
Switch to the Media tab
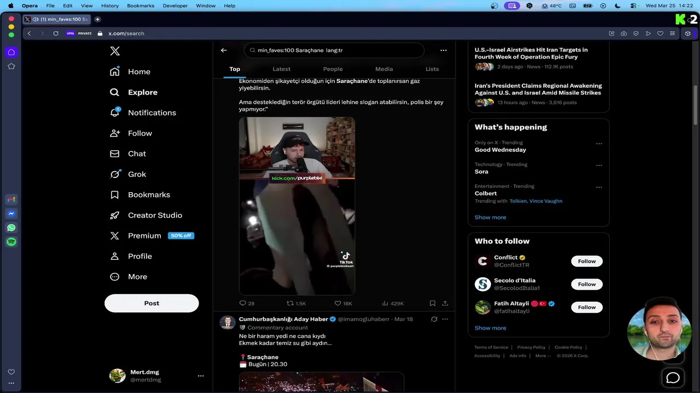[384, 69]
